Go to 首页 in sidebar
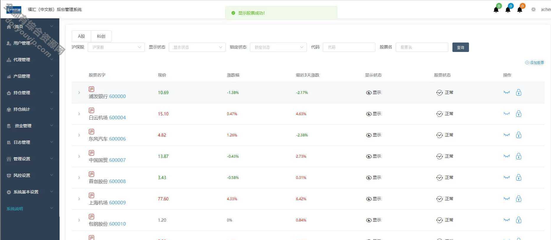 30,27
